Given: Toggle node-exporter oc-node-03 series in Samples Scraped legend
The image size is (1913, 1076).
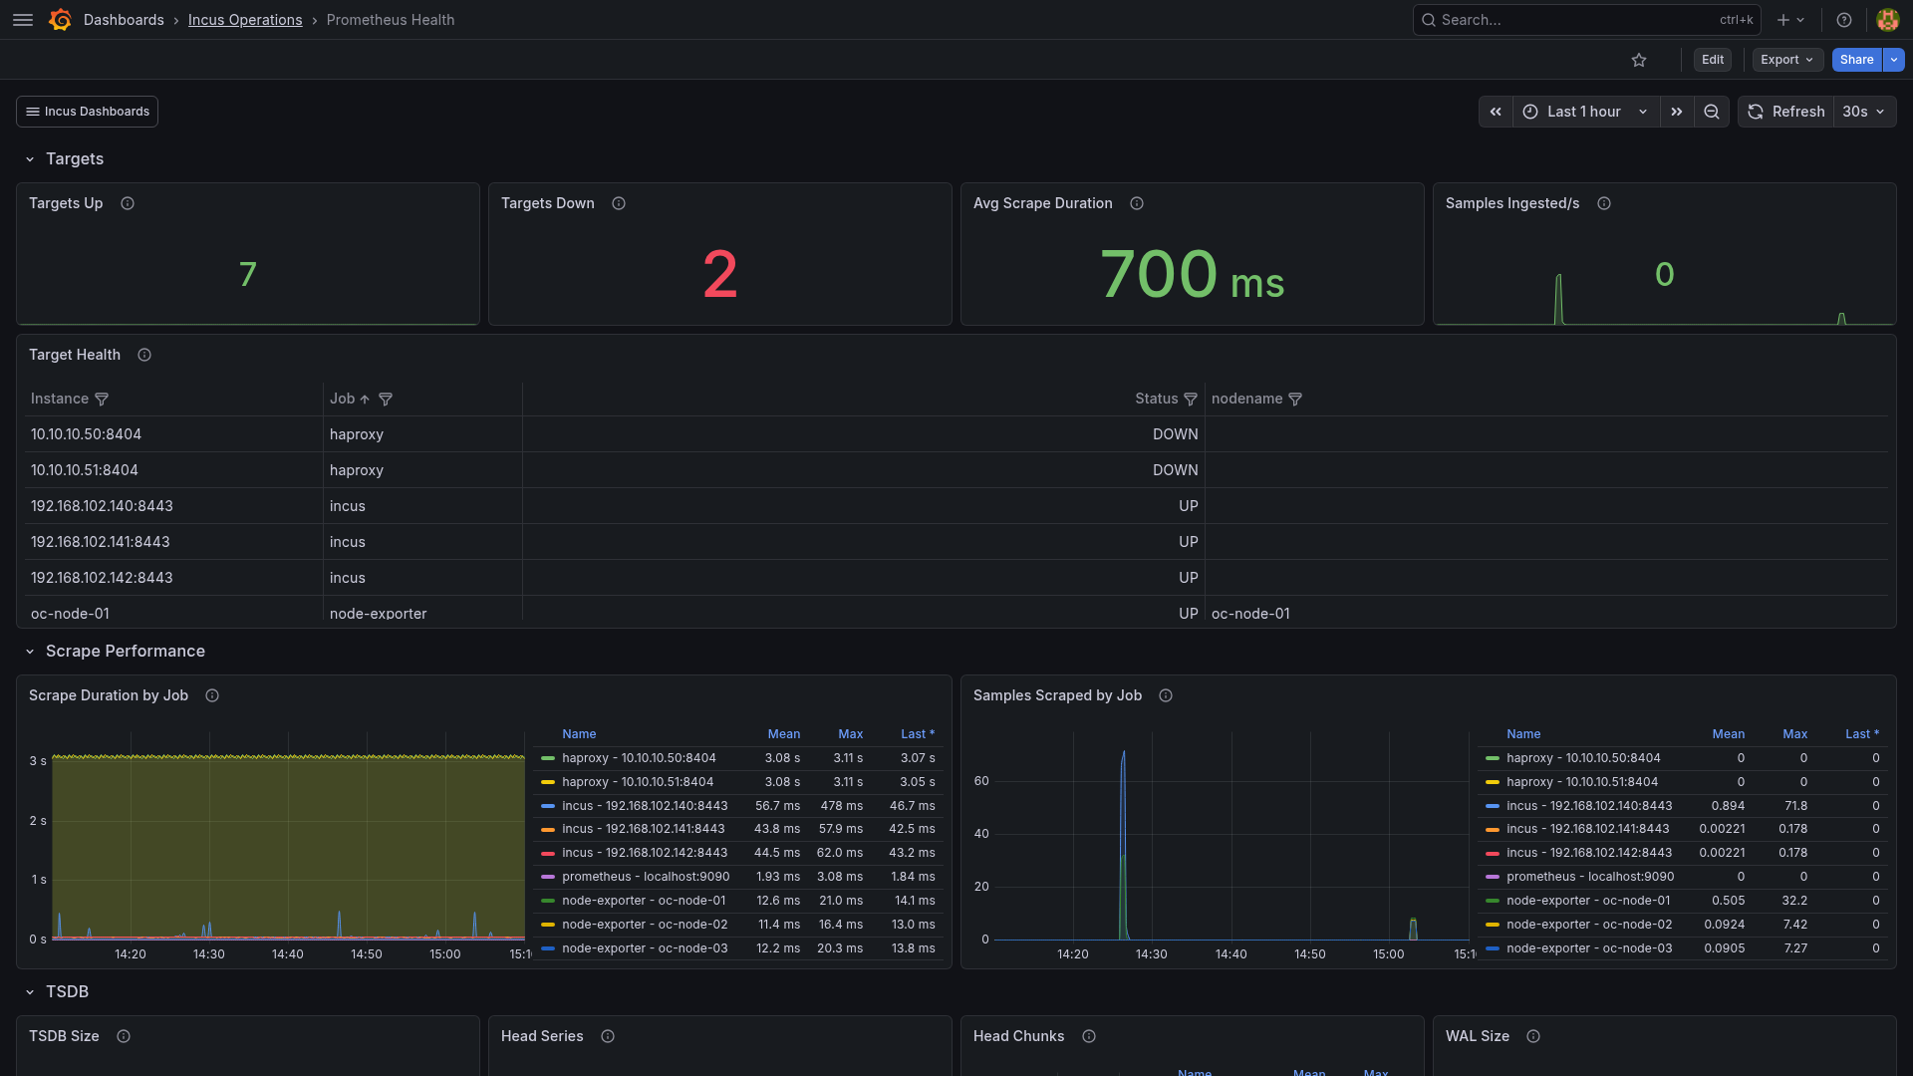Looking at the screenshot, I should (x=1589, y=948).
